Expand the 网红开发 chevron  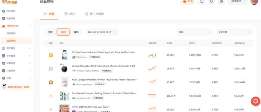[30, 49]
